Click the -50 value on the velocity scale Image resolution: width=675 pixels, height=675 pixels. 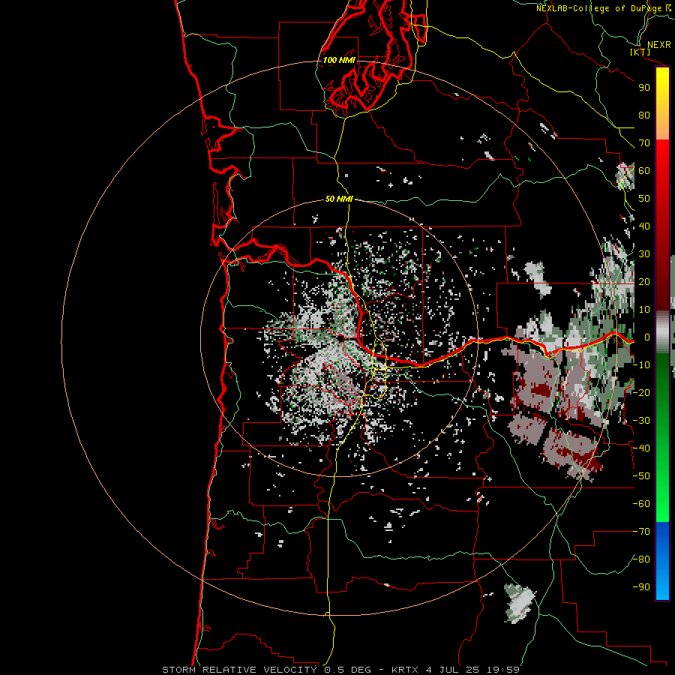tap(641, 476)
